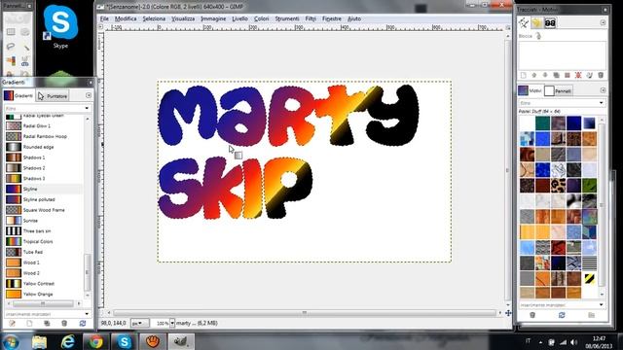Select the Yellow Contrast gradient
The height and width of the screenshot is (350, 623).
pos(44,284)
